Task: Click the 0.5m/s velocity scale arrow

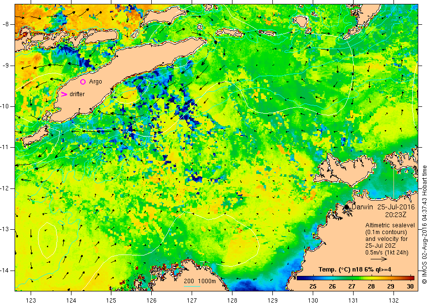Action: [379, 259]
